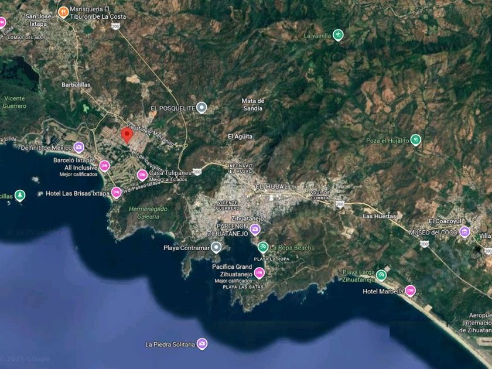Click MUSEO del COCO museum icon
The image size is (492, 369).
tap(464, 232)
